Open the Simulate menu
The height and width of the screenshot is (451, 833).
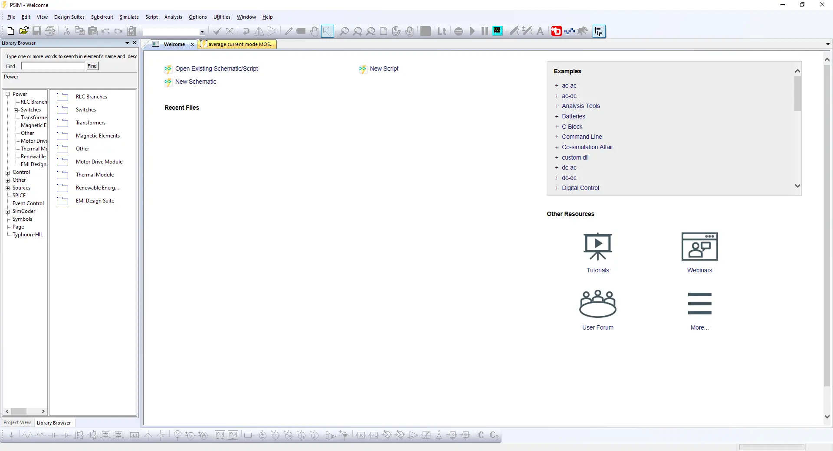pyautogui.click(x=129, y=17)
